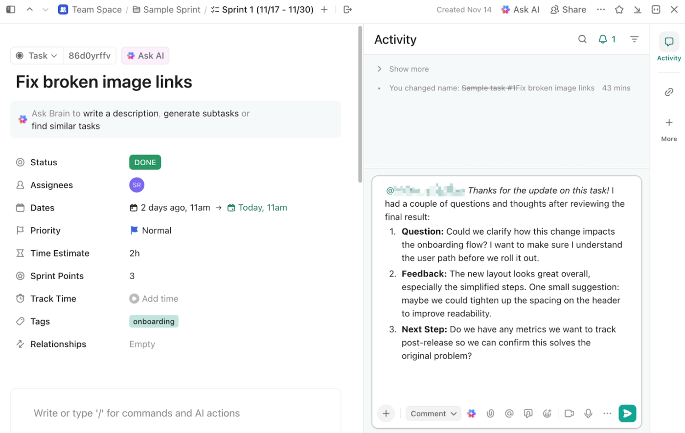The image size is (685, 433).
Task: Send the comment with the green send button
Action: [627, 413]
